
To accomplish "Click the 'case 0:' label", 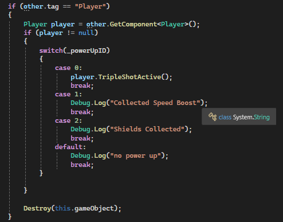I will (x=68, y=68).
